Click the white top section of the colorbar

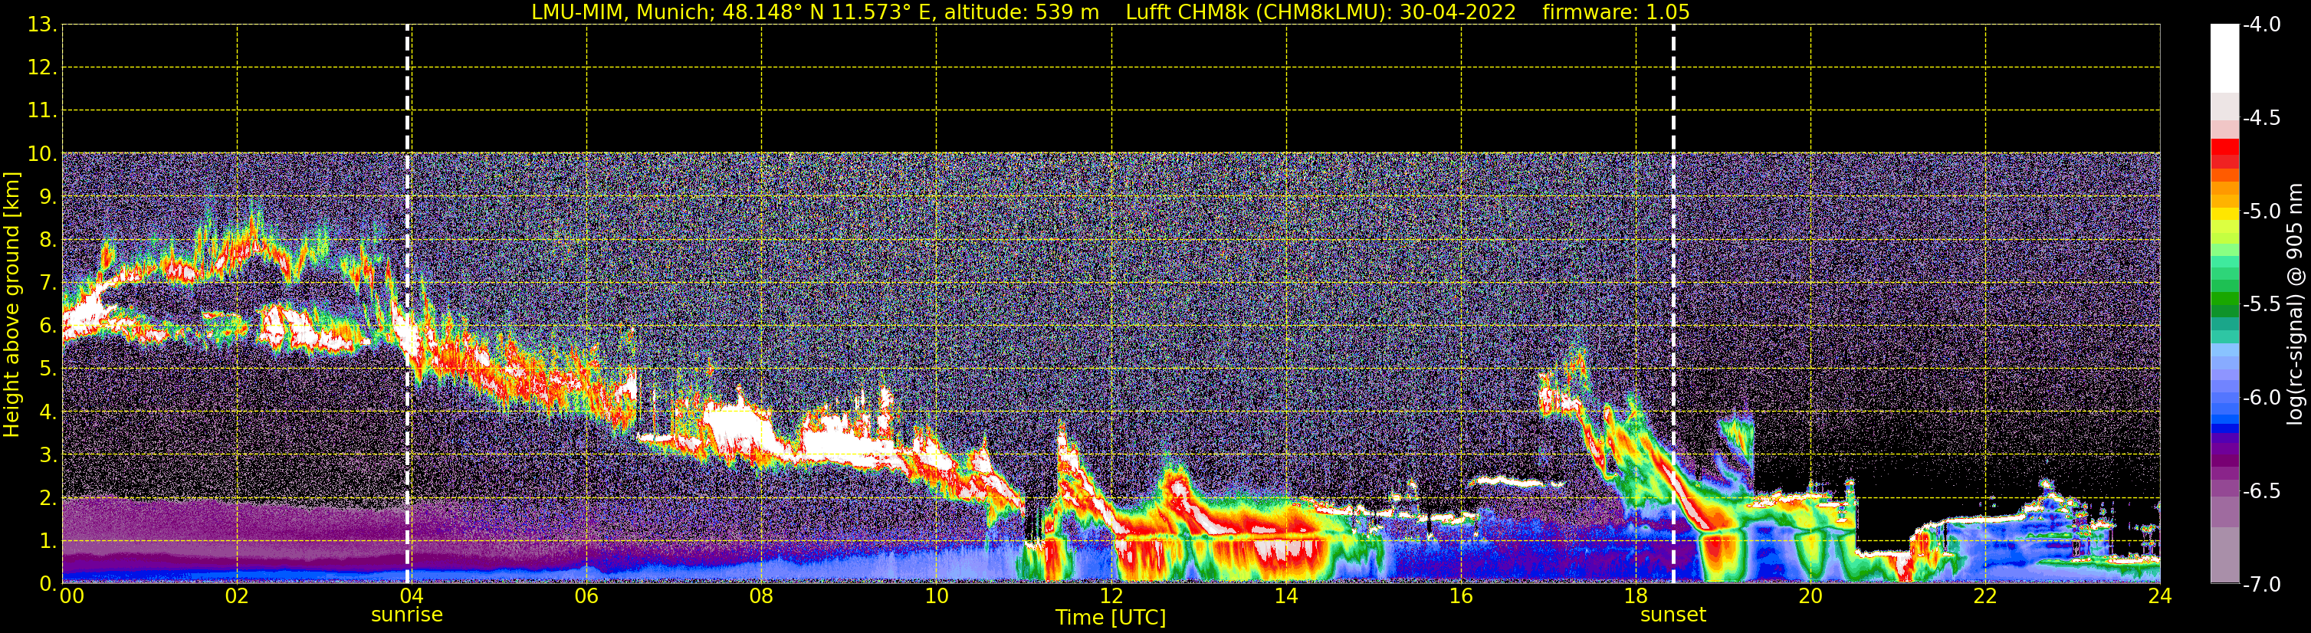[x=2225, y=58]
